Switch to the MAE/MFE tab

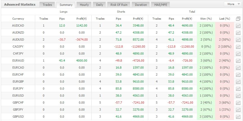(161, 5)
